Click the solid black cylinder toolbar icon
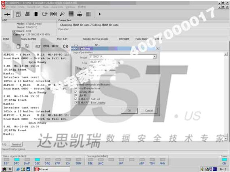The height and width of the screenshot is (172, 230). pyautogui.click(x=36, y=14)
